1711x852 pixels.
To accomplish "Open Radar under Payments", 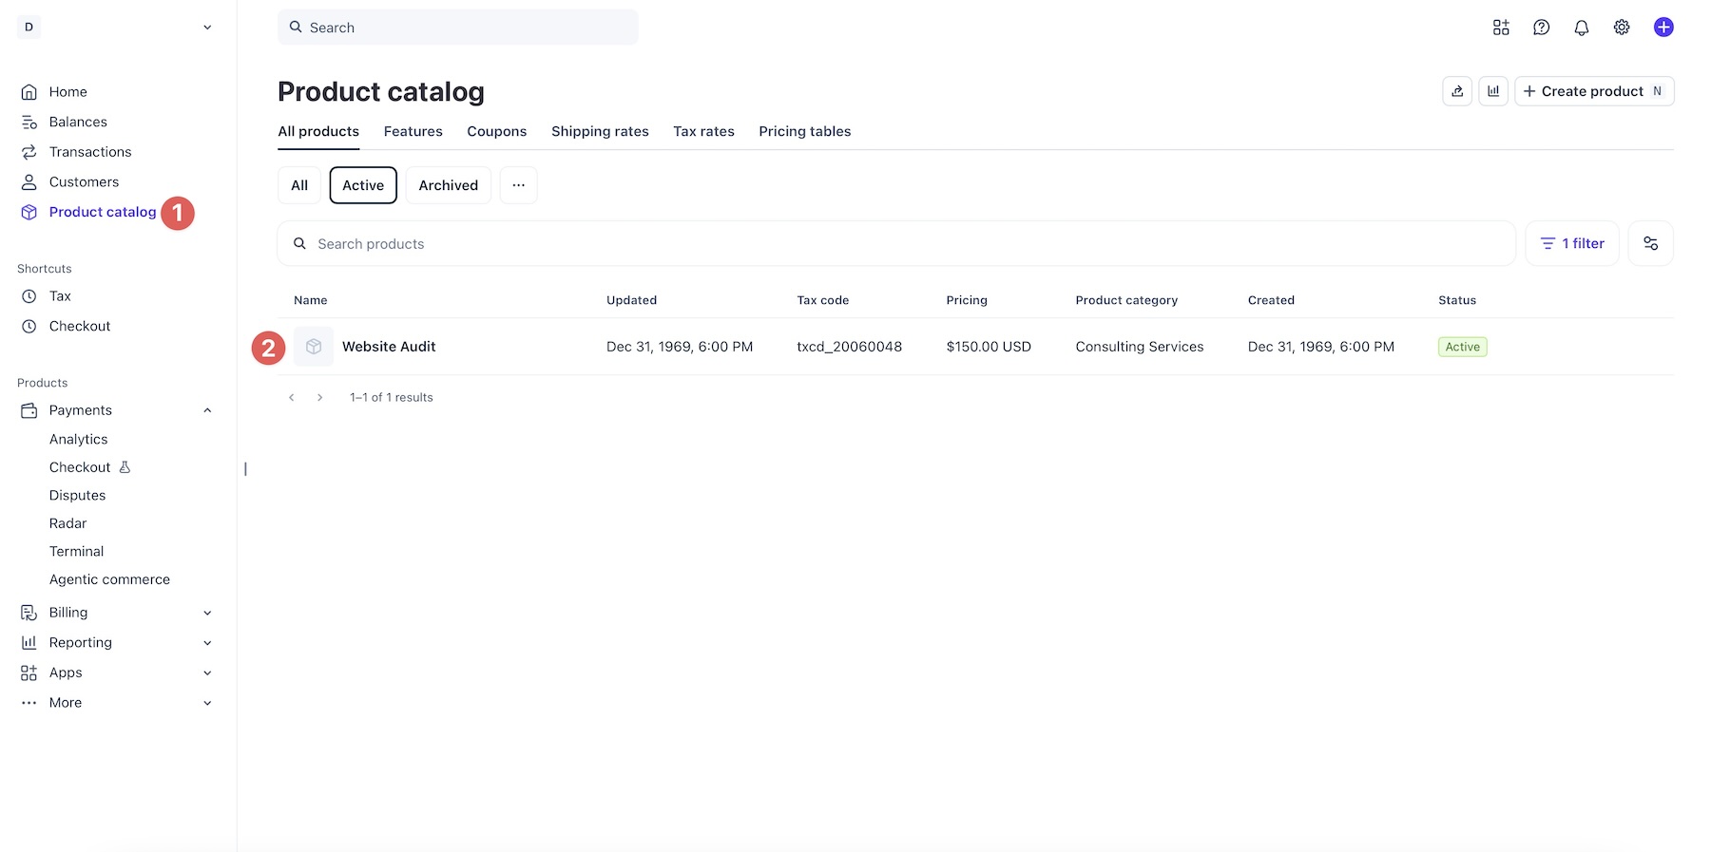I will (x=67, y=523).
